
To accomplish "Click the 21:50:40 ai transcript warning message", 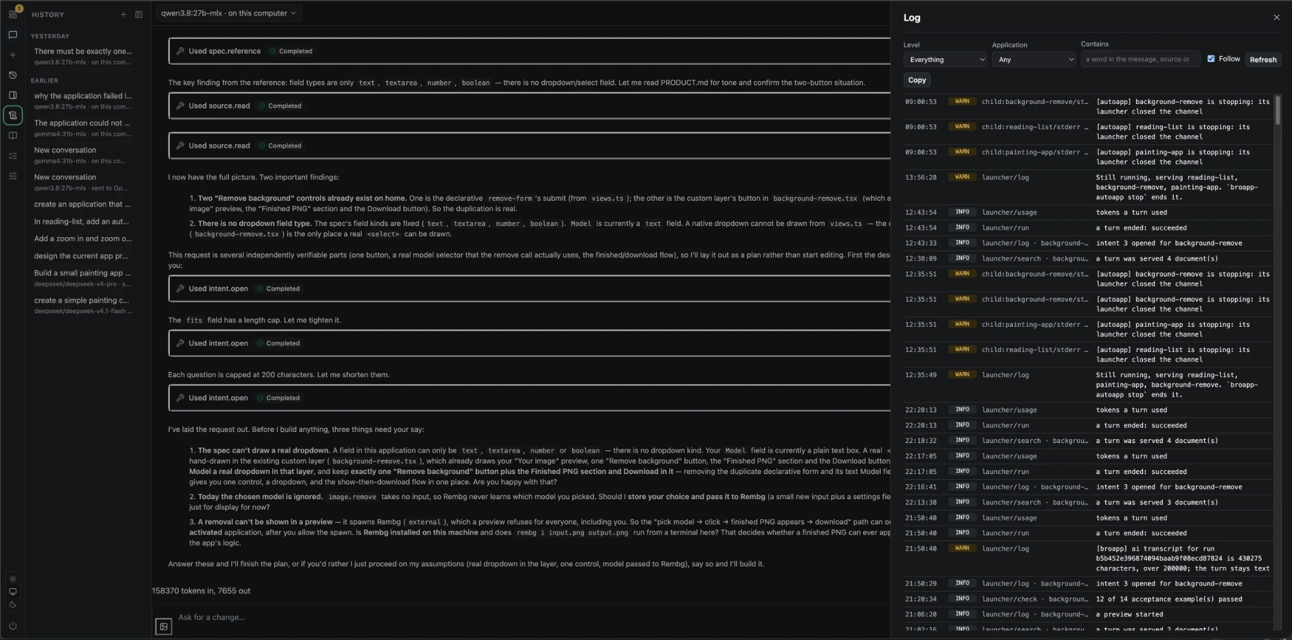I will 1182,559.
